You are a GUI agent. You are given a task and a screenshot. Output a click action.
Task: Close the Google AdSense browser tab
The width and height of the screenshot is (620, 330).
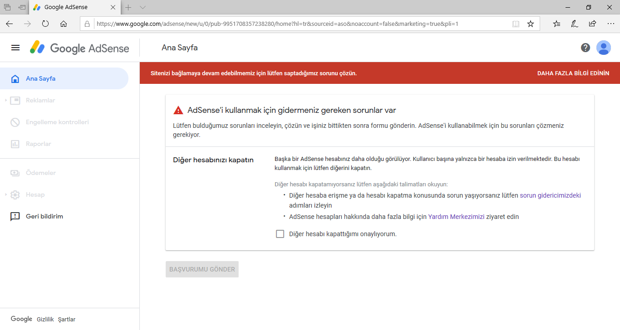[113, 7]
